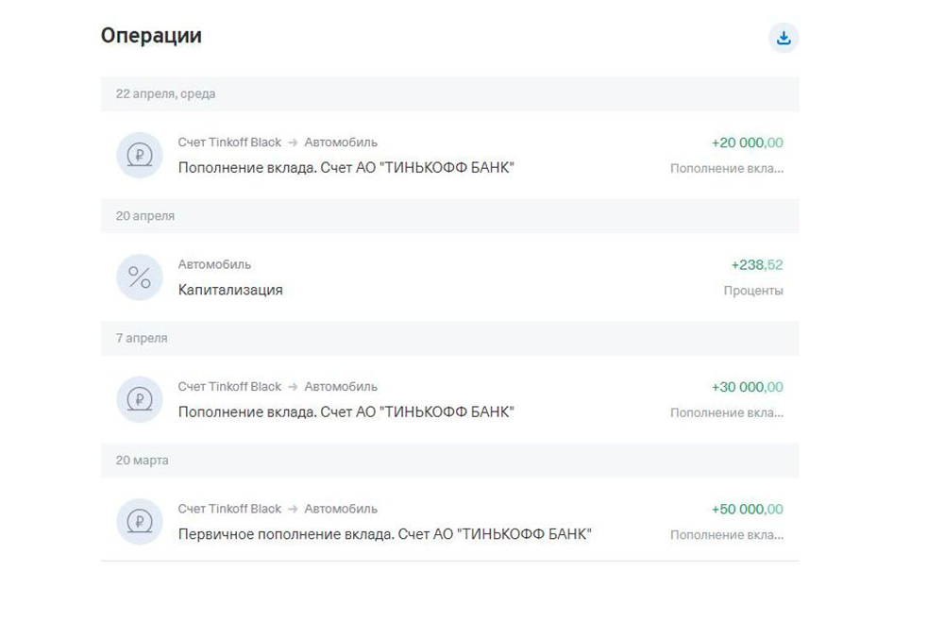The image size is (944, 638).
Task: Click the +50 000,00 amount
Action: pos(747,510)
